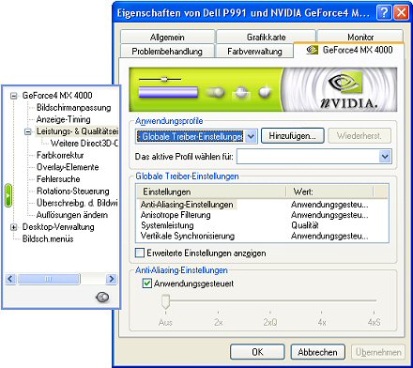Select Rotations-Steuerung in the tree
This screenshot has height=368, width=413.
point(72,191)
